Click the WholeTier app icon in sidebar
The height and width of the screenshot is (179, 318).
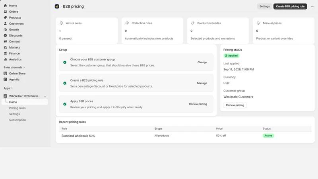point(5,96)
